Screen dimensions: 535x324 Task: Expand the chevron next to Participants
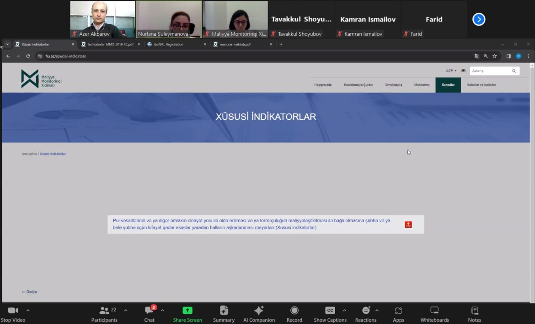[126, 310]
